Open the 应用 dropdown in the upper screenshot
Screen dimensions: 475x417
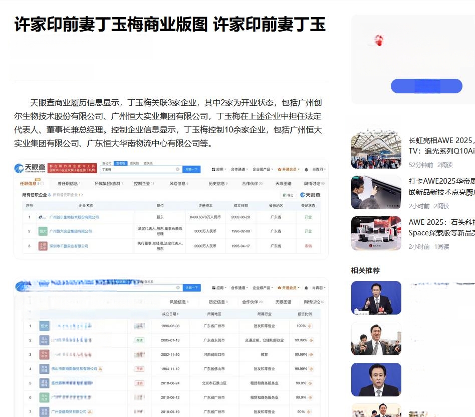click(x=219, y=169)
